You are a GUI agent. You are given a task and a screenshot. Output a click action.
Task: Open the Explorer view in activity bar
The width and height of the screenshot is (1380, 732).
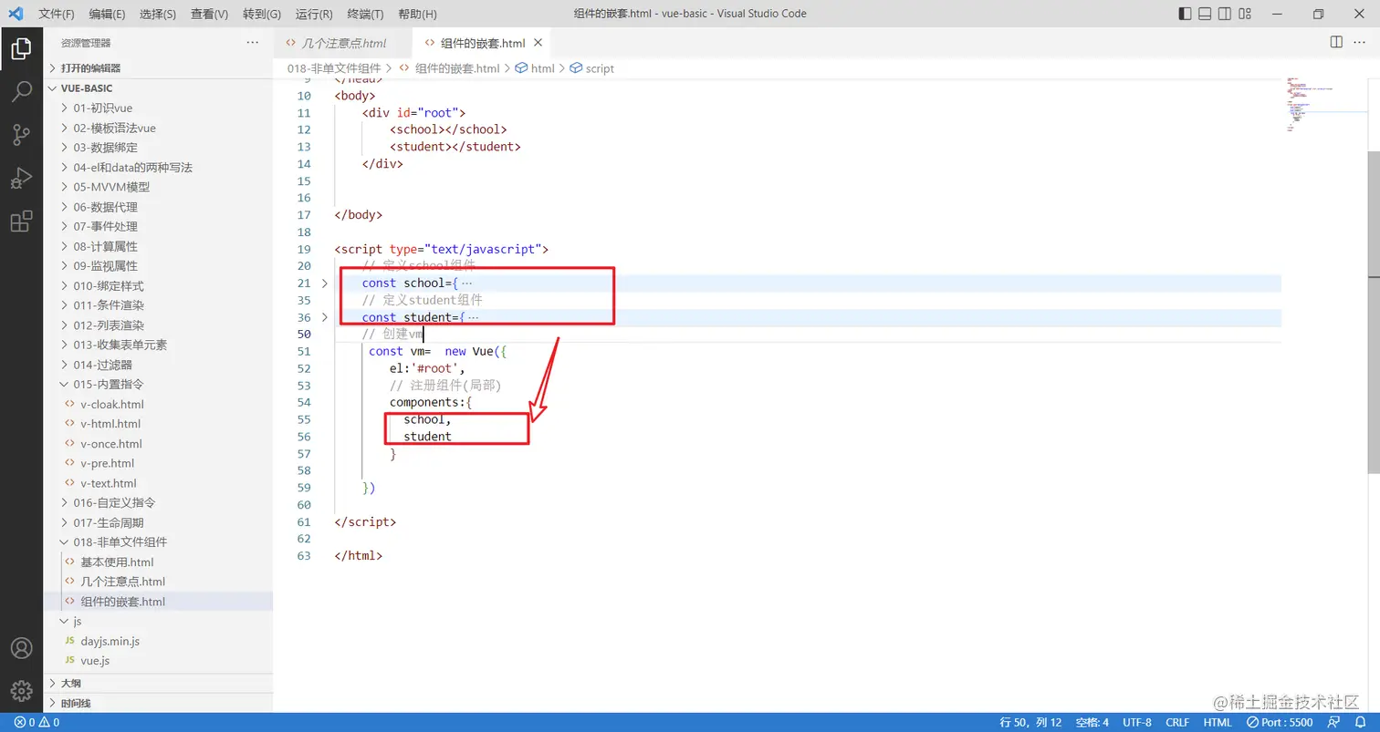coord(21,48)
